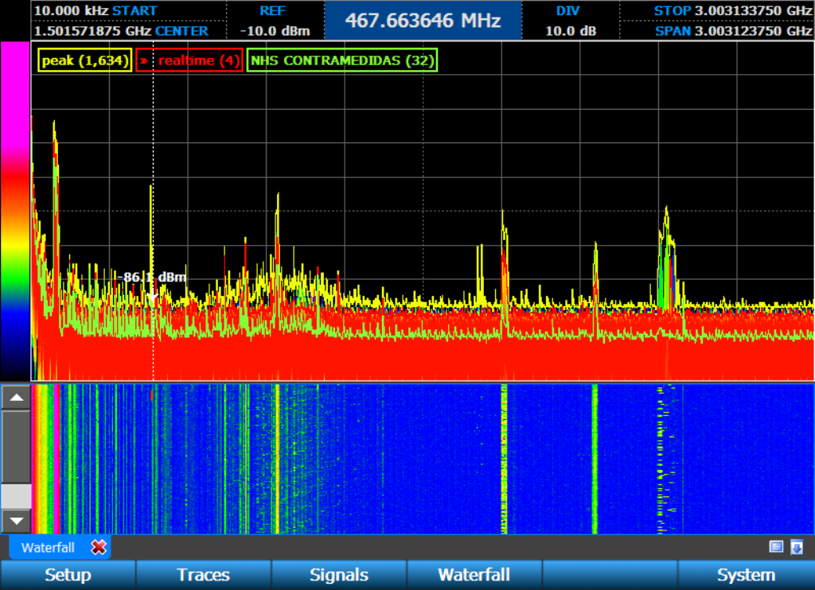Click the 10.000 kHz START frequency field
This screenshot has height=590, width=815.
(x=128, y=10)
